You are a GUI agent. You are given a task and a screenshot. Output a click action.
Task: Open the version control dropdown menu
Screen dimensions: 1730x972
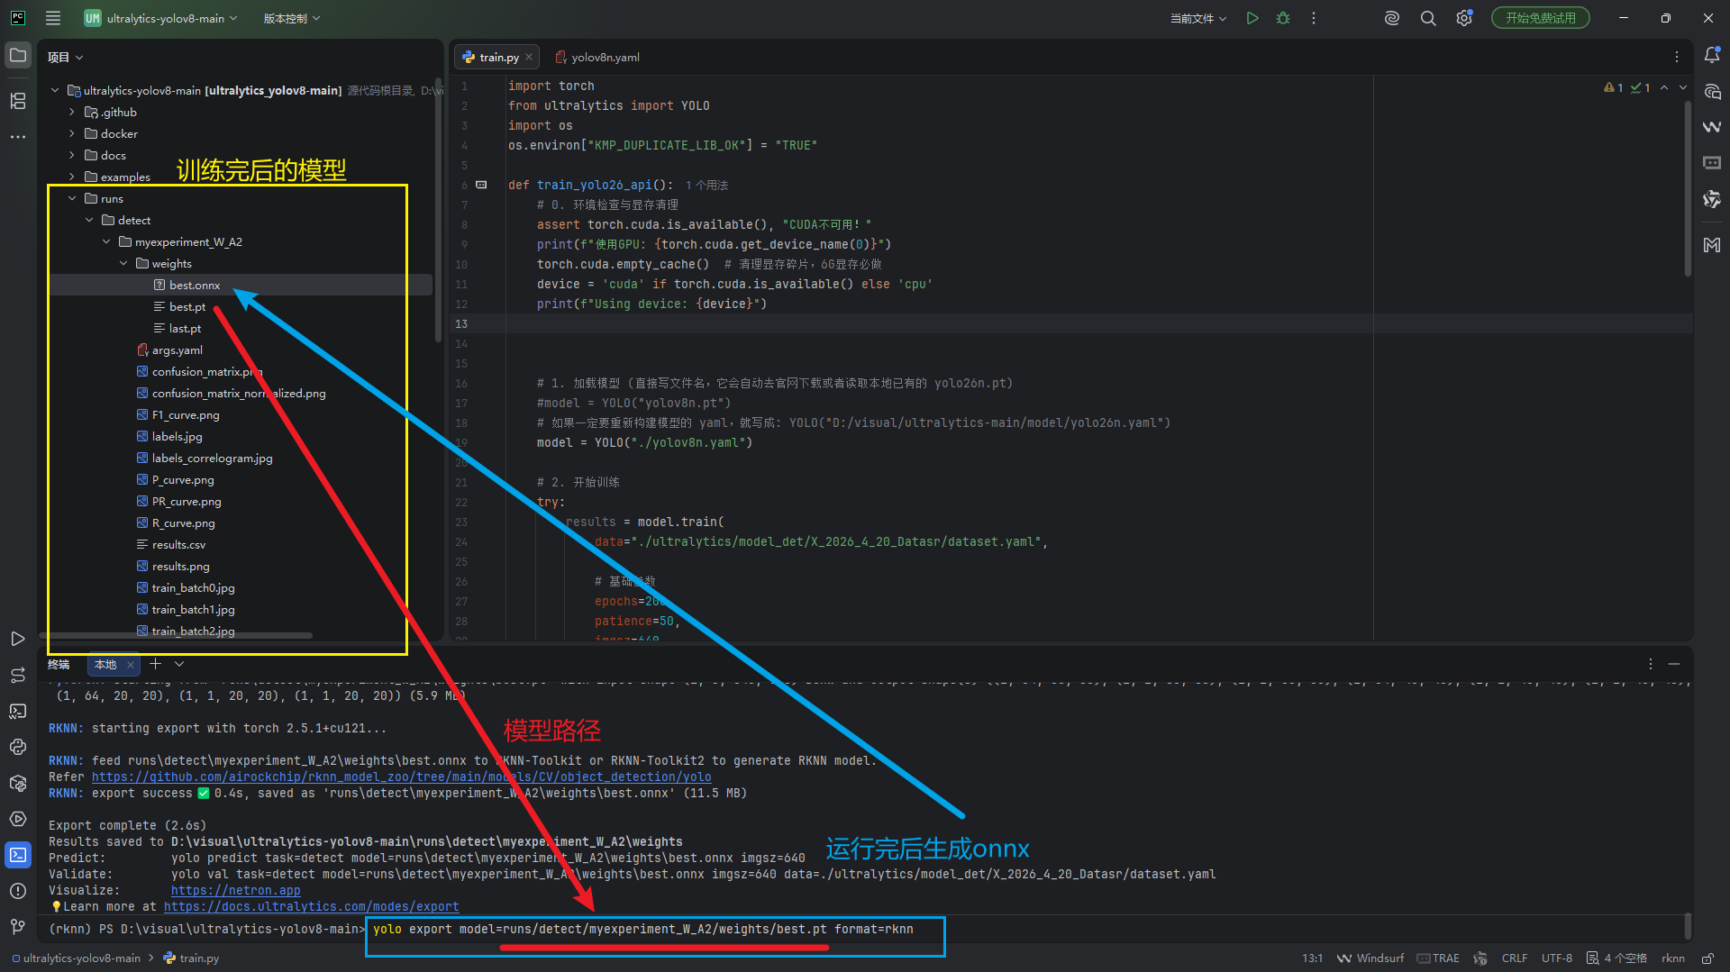coord(291,18)
